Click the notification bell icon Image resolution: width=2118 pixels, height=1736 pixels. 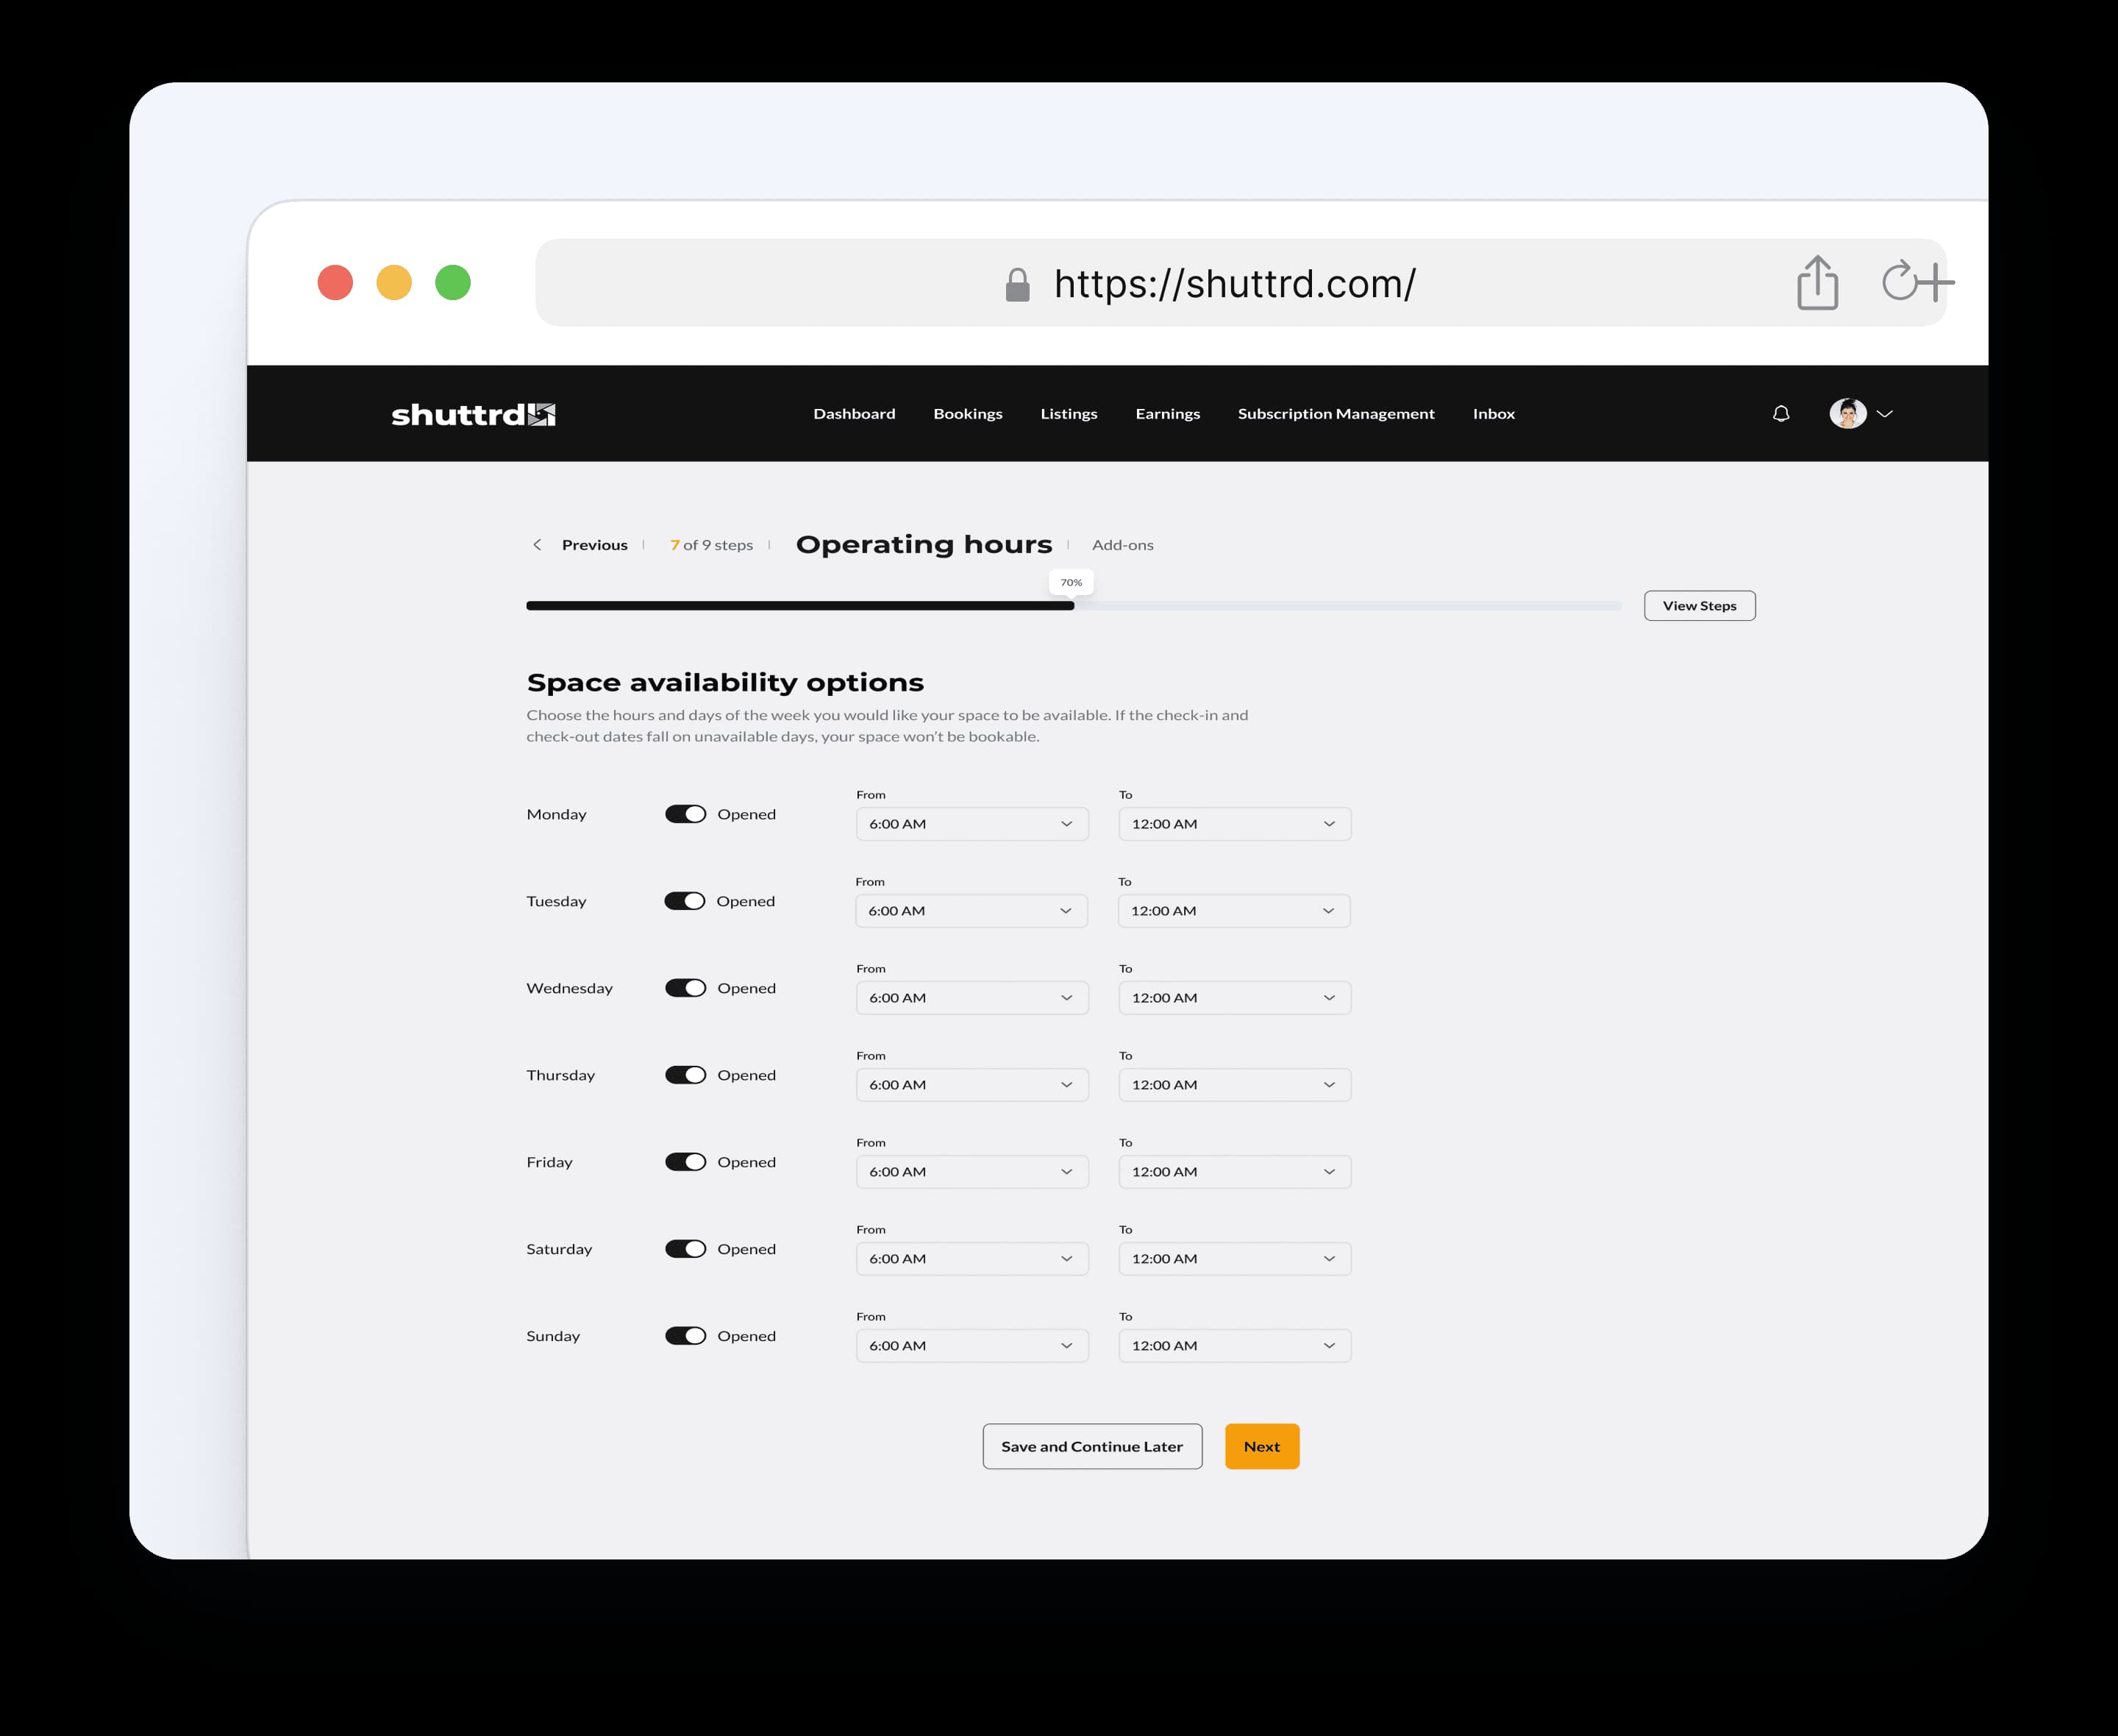pyautogui.click(x=1781, y=413)
